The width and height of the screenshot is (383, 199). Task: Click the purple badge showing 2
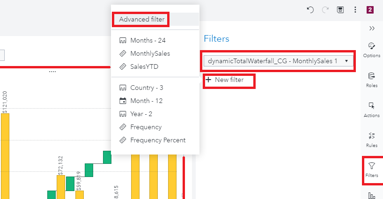[370, 10]
